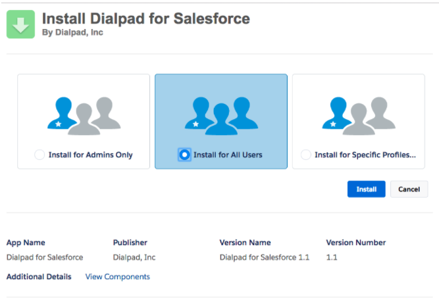Screen dimensions: 439x301
Task: Click the Install for Specific Profiles... label
Action: [x=365, y=155]
